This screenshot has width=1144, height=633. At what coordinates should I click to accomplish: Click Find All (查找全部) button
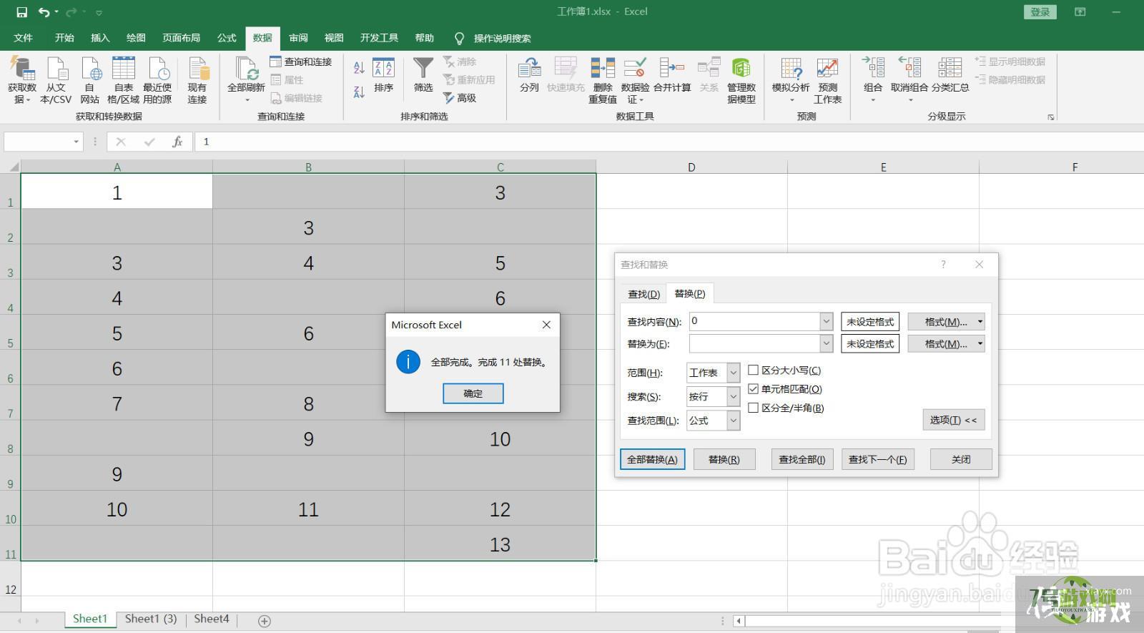[x=802, y=459]
